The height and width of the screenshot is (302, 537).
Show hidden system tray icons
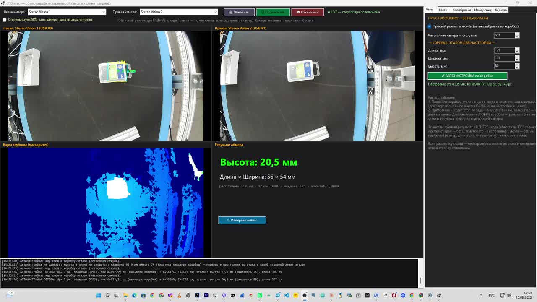click(x=481, y=295)
